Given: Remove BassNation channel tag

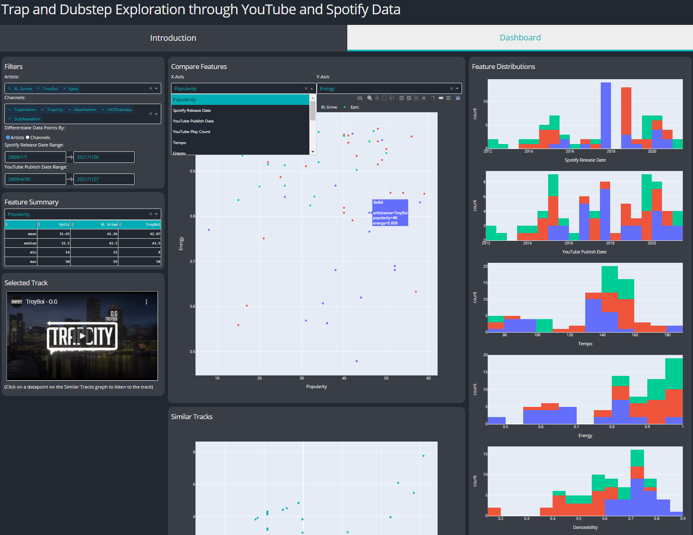Looking at the screenshot, I should pos(70,109).
